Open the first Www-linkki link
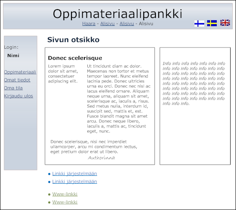Screen dimensions: 236x210 (65, 194)
